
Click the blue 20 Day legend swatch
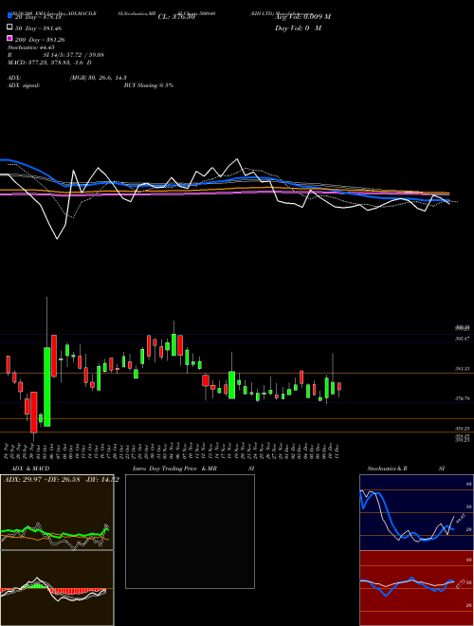9,15
